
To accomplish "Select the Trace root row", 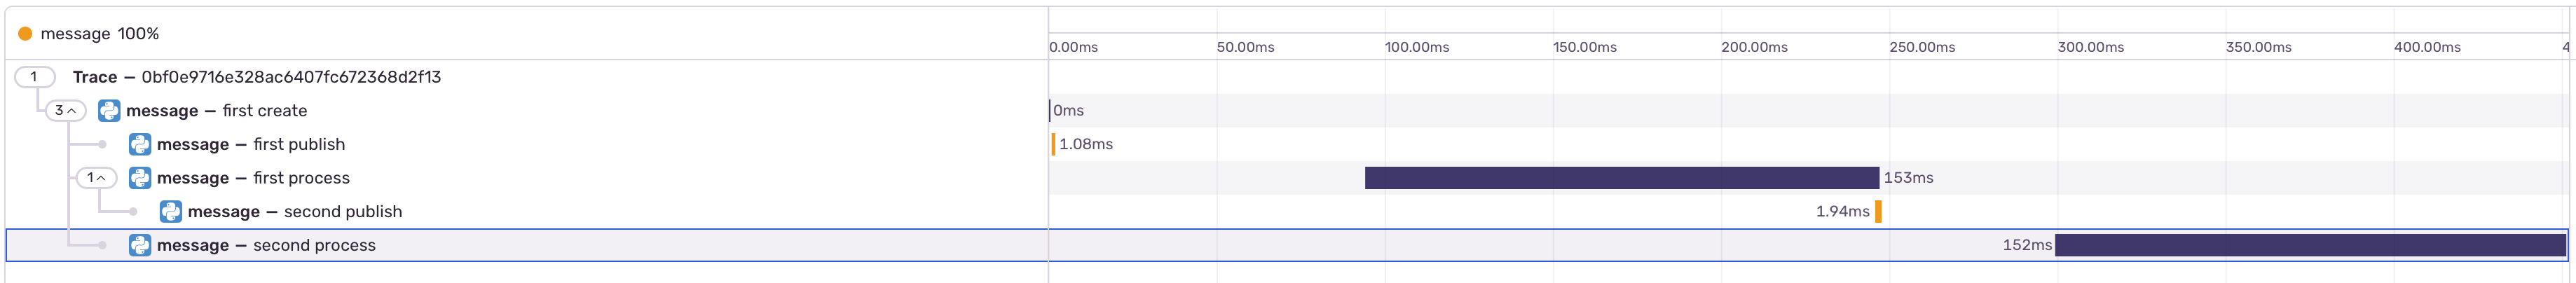I will [x=257, y=77].
